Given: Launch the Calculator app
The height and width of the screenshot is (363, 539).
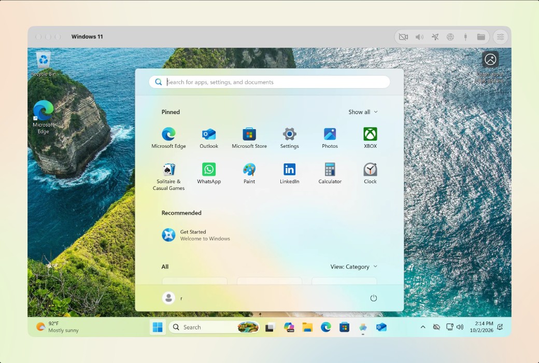Looking at the screenshot, I should click(330, 173).
